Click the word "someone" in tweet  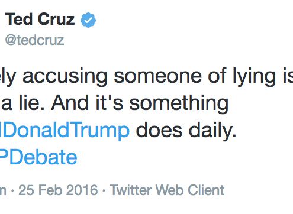coord(158,76)
